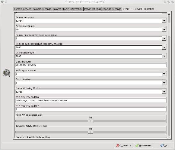Click Отменить cancel button
The image size is (175, 150).
tap(123, 145)
